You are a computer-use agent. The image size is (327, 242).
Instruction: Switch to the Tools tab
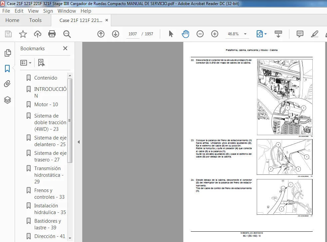click(x=35, y=20)
